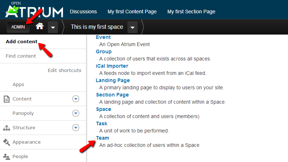Click the ADMIN button
Image resolution: width=288 pixels, height=162 pixels.
(x=18, y=27)
